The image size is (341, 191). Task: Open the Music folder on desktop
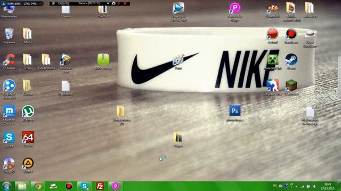28,36
